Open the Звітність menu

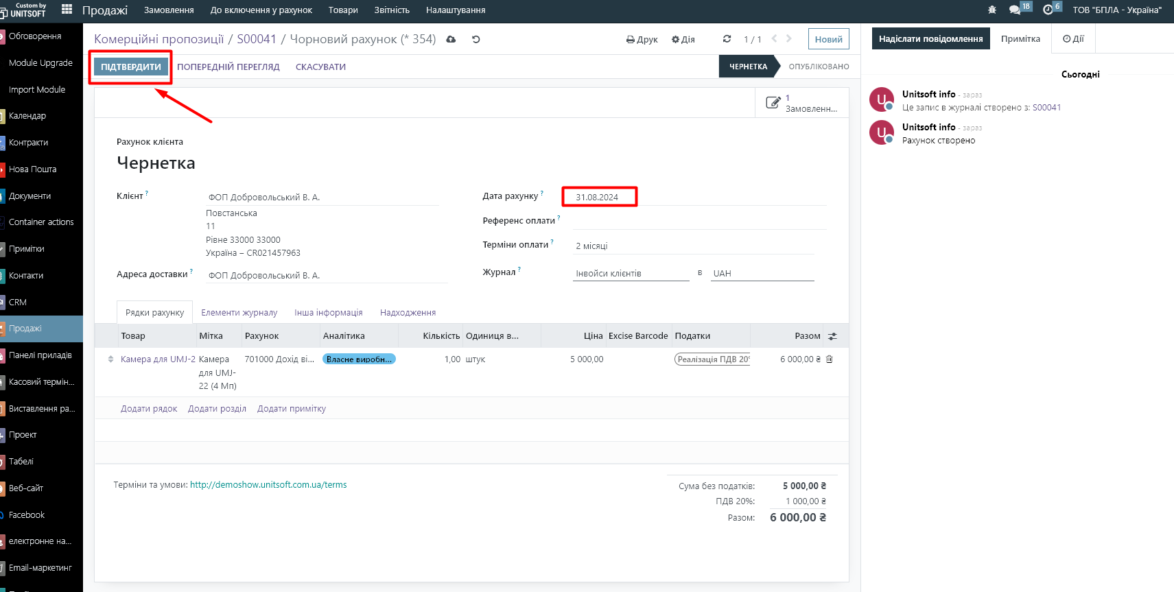click(x=392, y=10)
